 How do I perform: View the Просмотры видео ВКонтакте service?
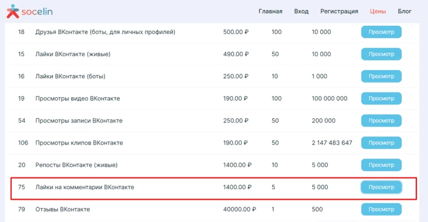click(x=381, y=98)
